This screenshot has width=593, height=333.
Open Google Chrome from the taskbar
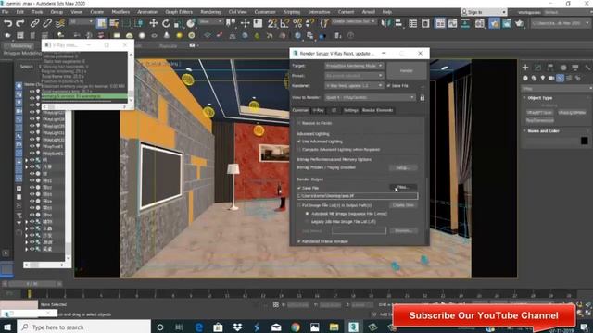click(296, 327)
